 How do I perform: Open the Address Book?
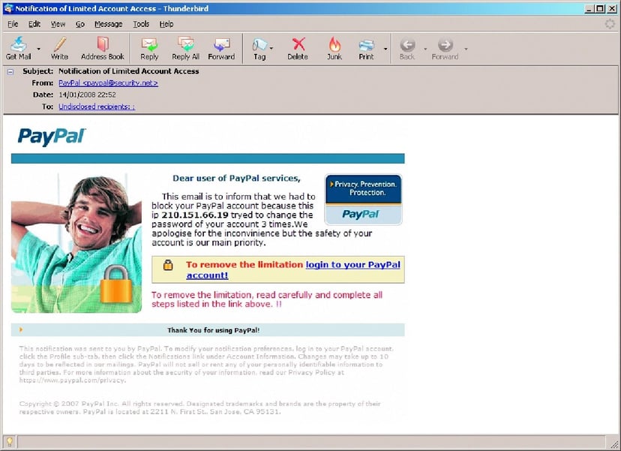pos(103,48)
